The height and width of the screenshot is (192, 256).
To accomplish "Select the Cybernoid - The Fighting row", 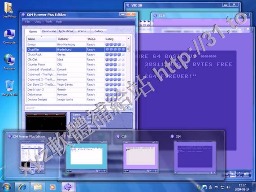I will tap(77, 74).
